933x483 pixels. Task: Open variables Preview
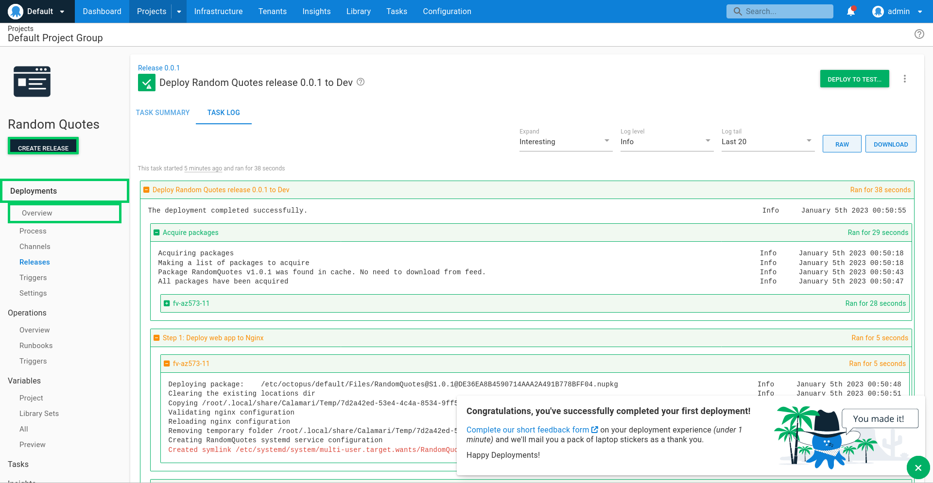coord(33,445)
